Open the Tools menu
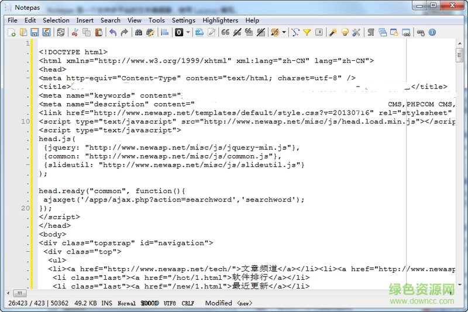This screenshot has height=312, width=468. [157, 20]
